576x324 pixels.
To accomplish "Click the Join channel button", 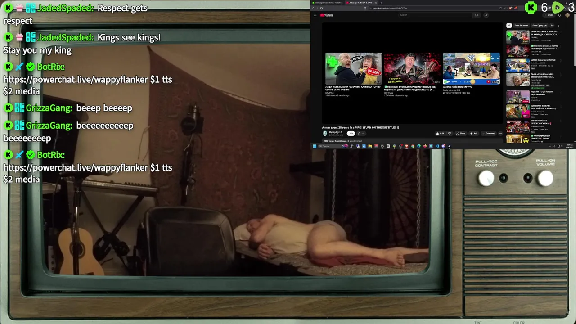I will click(351, 133).
